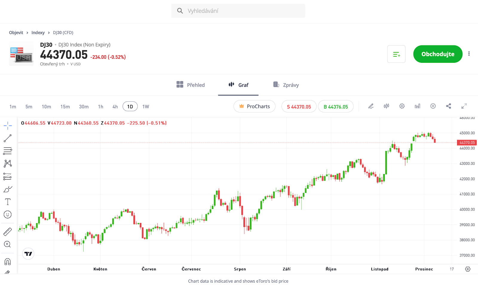The height and width of the screenshot is (288, 478).
Task: Select the 30m timeframe
Action: click(x=84, y=107)
